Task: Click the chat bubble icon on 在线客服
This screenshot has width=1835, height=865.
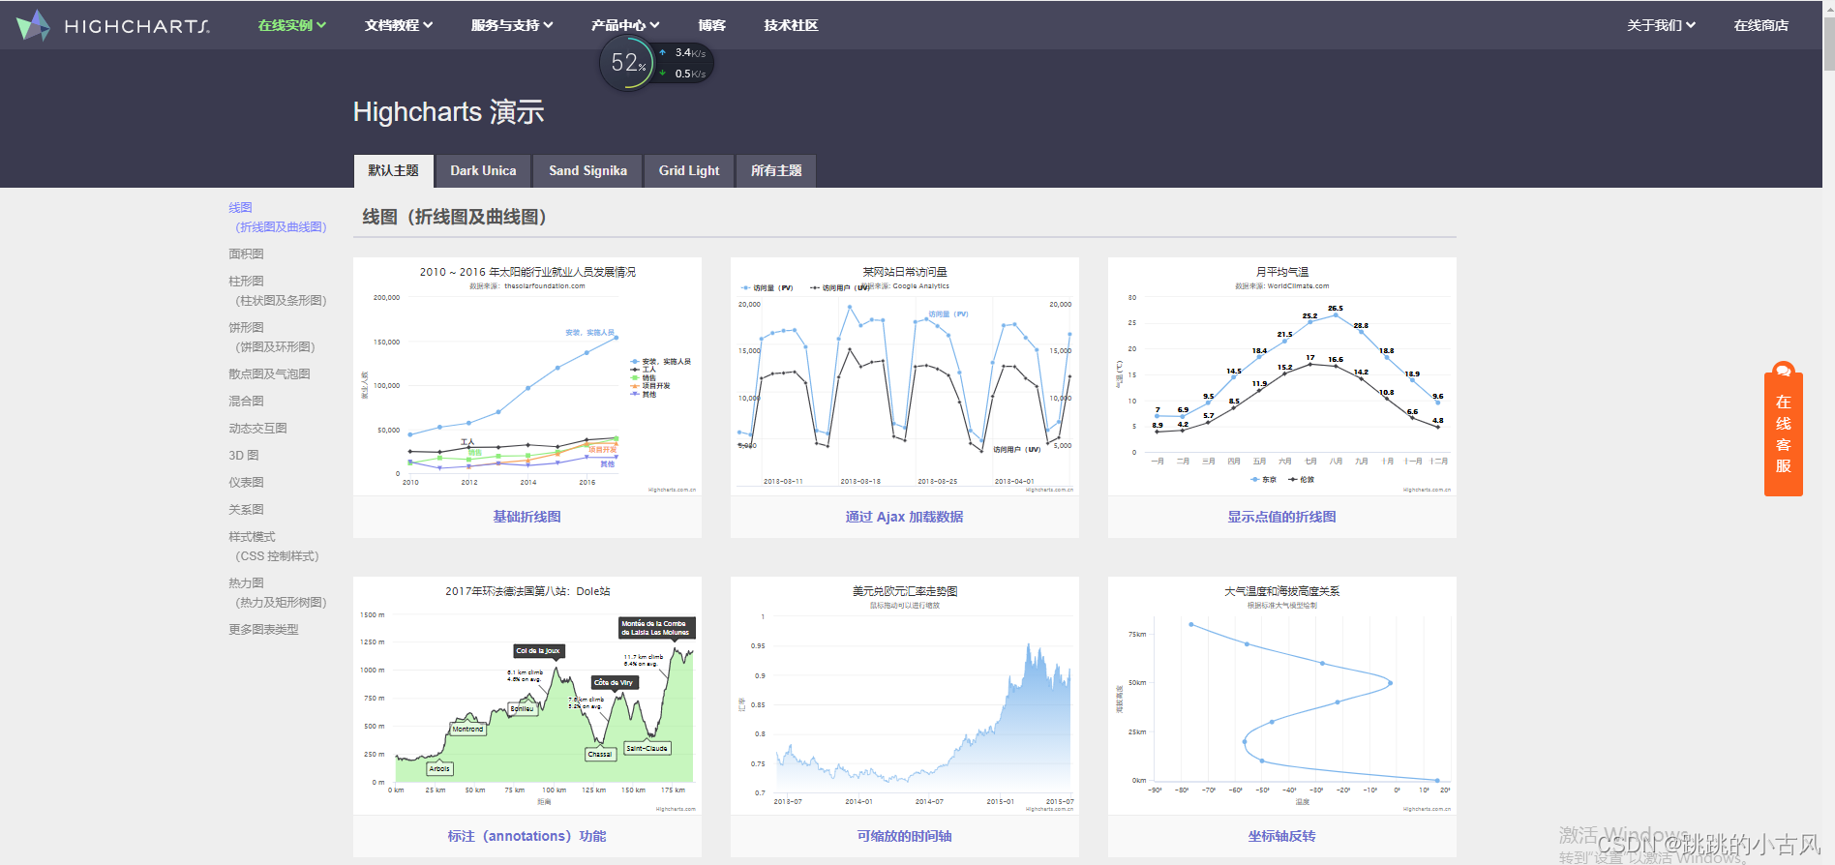Action: tap(1783, 373)
